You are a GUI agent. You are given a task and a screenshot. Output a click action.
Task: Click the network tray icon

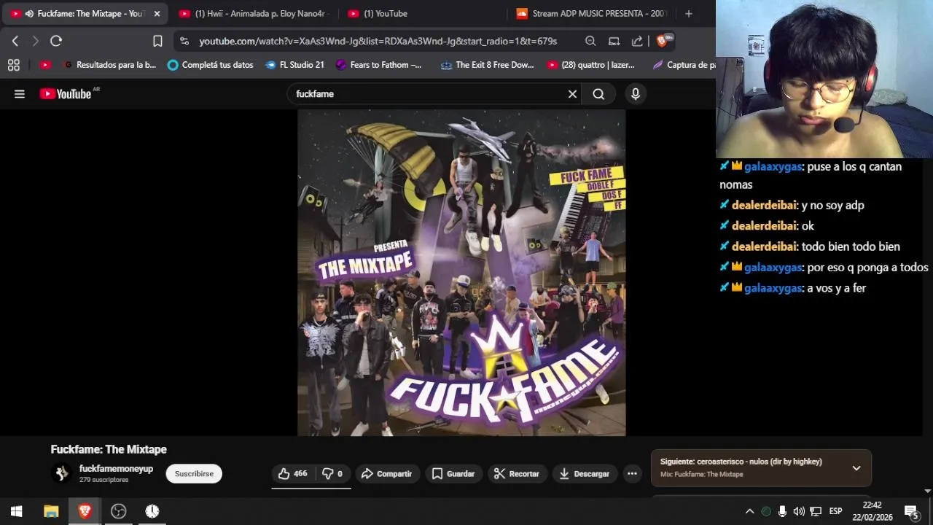point(816,511)
